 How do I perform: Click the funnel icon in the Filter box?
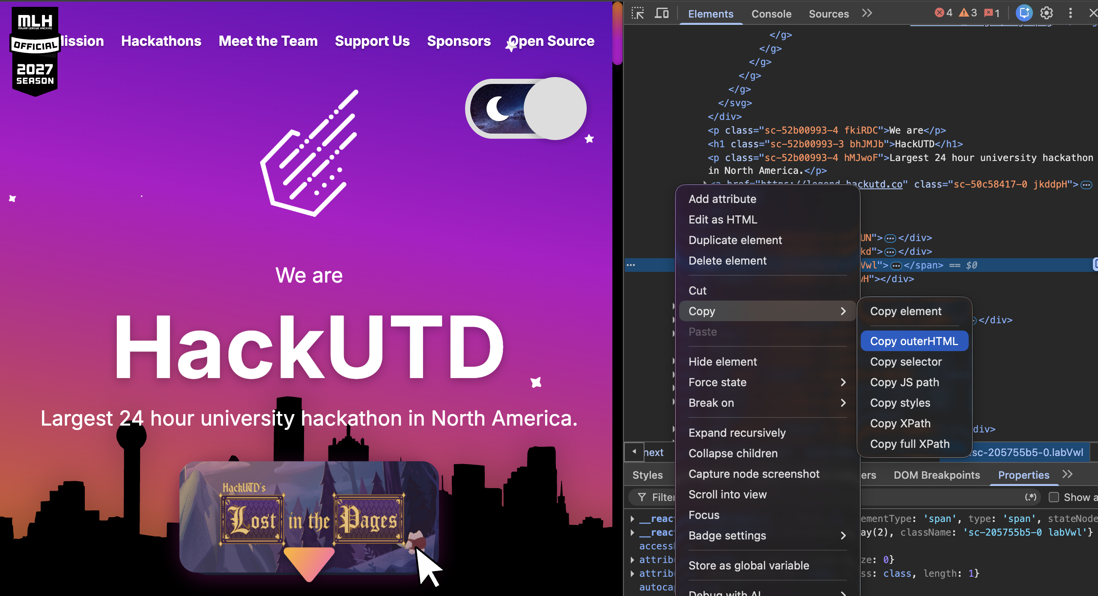click(642, 497)
